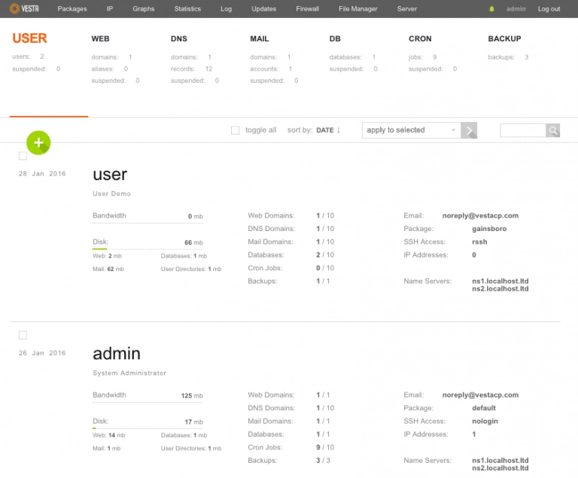Click the 'backups: 3' stat

pyautogui.click(x=508, y=57)
